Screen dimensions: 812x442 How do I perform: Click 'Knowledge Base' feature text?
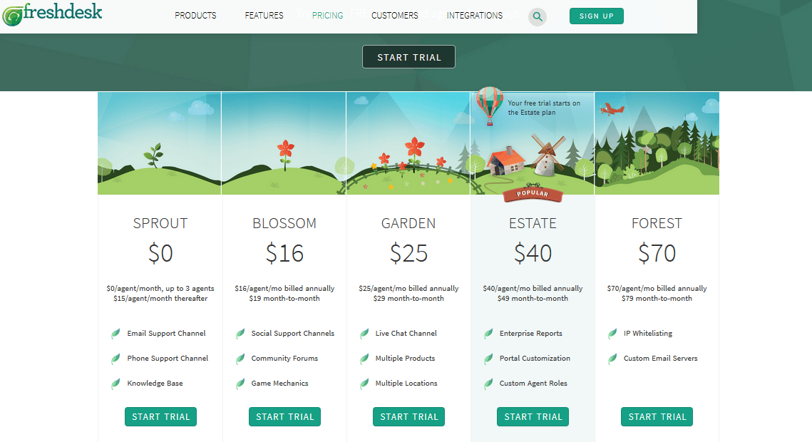155,384
